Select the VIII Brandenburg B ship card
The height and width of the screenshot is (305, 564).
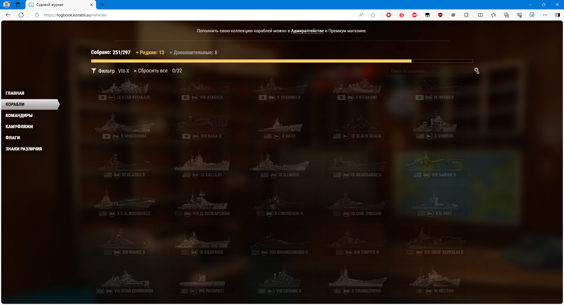[280, 241]
